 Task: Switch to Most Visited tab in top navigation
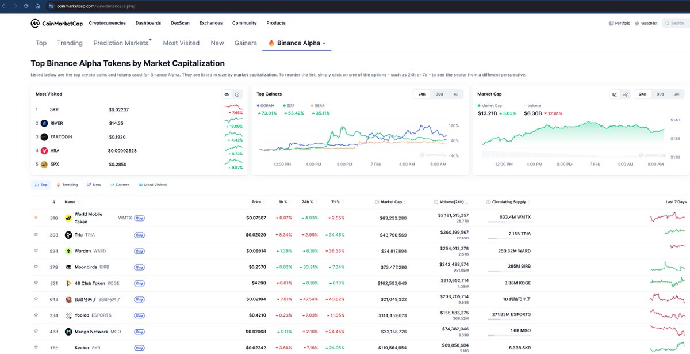181,43
